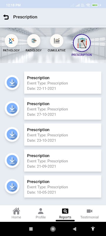Go to the Home tab
Screen dimensions: 106x236
16,213
